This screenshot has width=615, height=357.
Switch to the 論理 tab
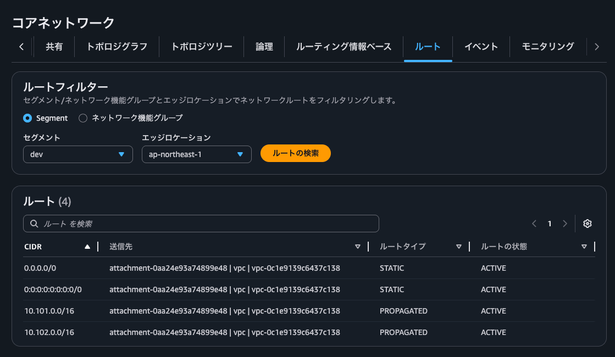(x=264, y=47)
